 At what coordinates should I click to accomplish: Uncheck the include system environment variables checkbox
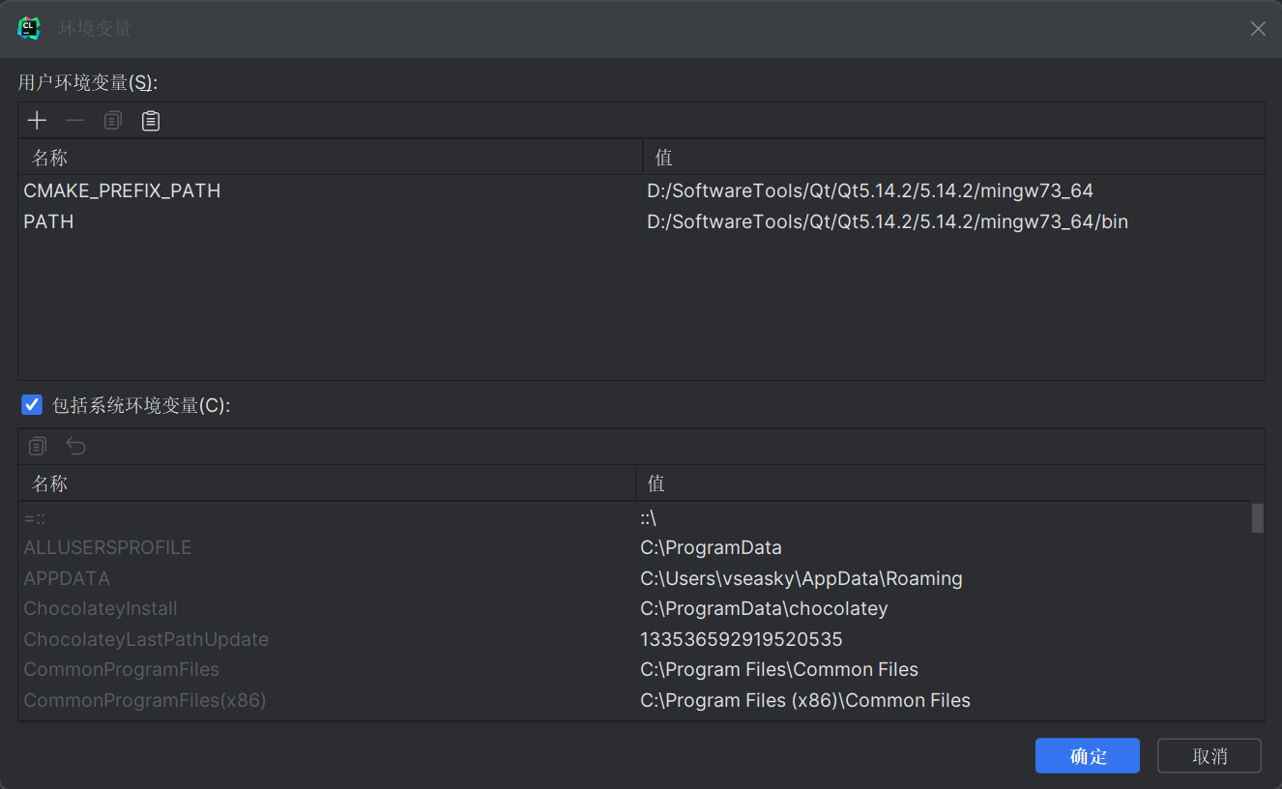pyautogui.click(x=32, y=405)
